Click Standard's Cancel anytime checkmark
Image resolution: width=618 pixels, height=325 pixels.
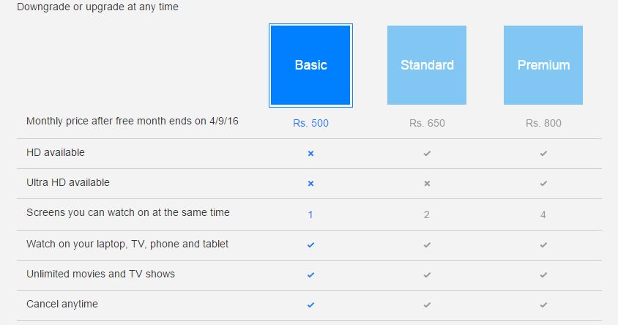pyautogui.click(x=427, y=305)
